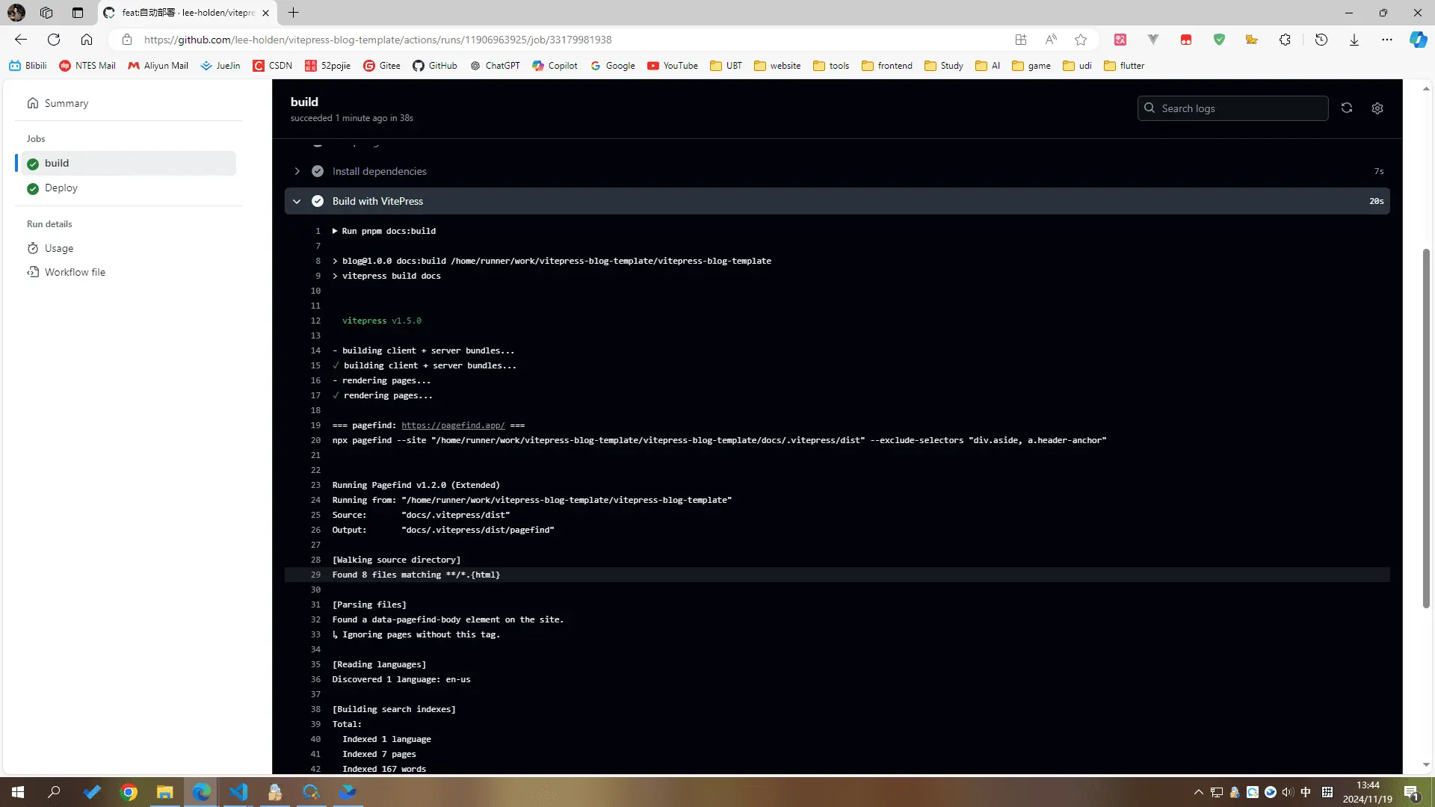Image resolution: width=1435 pixels, height=807 pixels.
Task: Open Visual Studio Code from taskbar
Action: tap(238, 792)
